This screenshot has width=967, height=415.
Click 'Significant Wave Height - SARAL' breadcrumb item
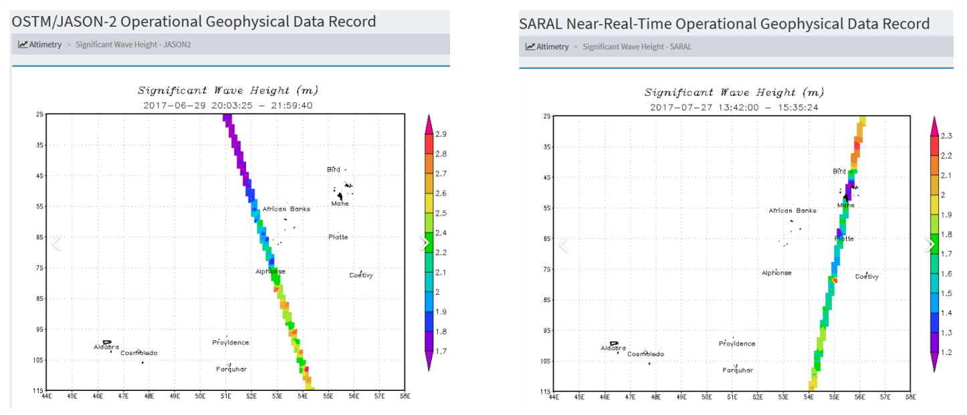pos(637,47)
